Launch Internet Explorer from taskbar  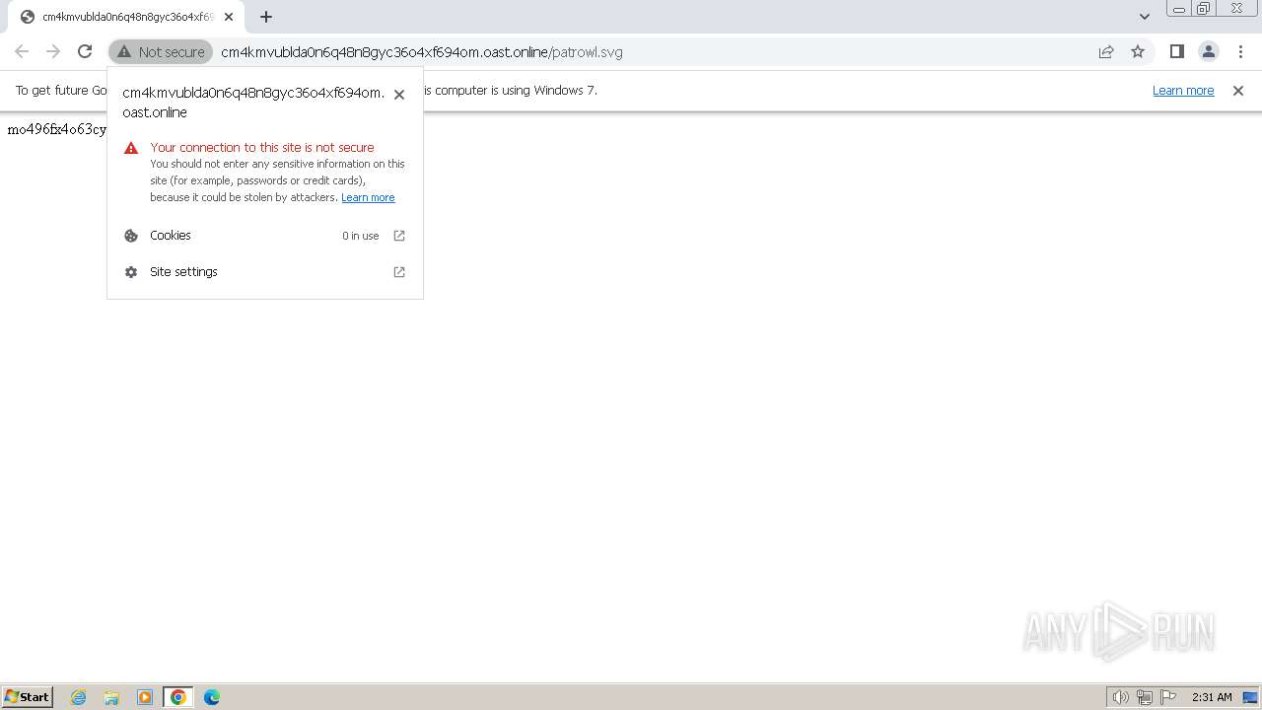pyautogui.click(x=79, y=697)
